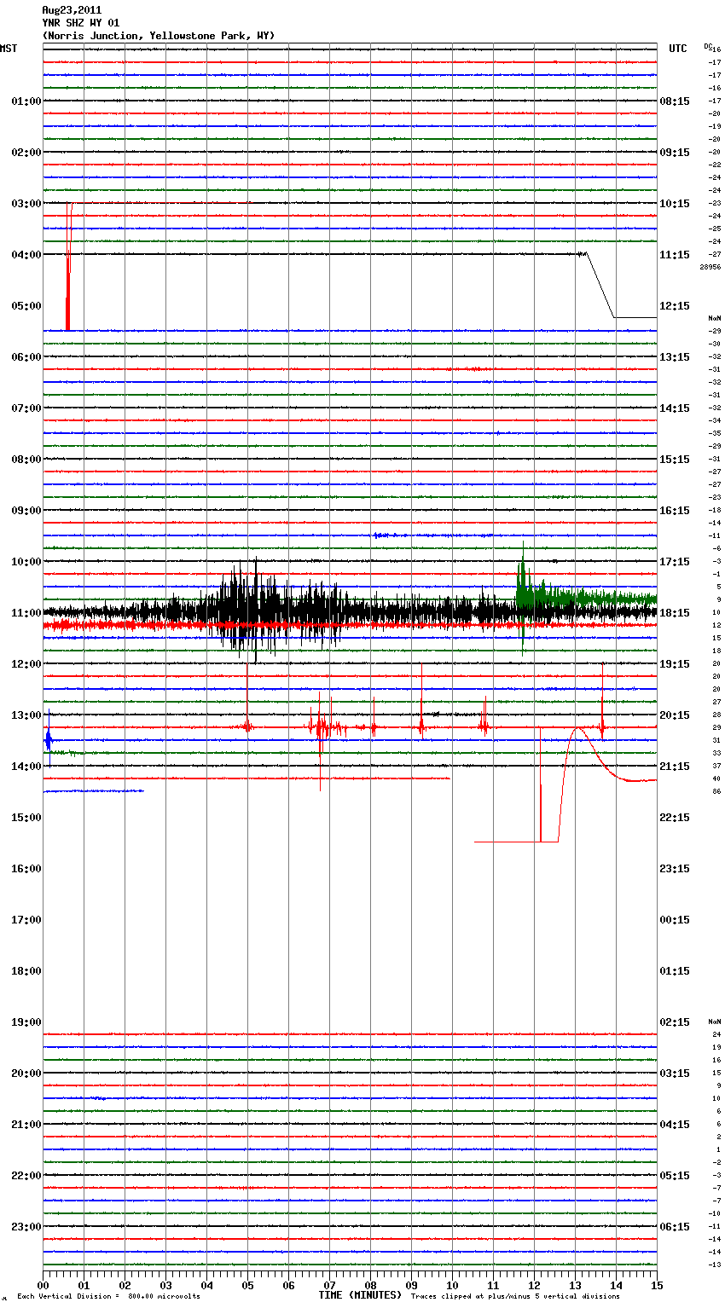
Task: Select the 19:00 MST time label
Action: (x=26, y=1022)
